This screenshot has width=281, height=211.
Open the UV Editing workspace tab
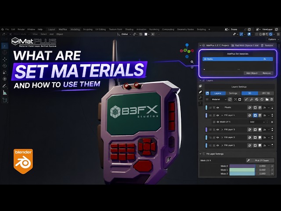[x=101, y=29]
